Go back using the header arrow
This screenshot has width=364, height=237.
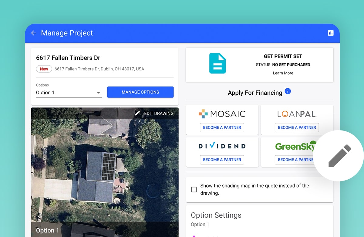click(34, 33)
